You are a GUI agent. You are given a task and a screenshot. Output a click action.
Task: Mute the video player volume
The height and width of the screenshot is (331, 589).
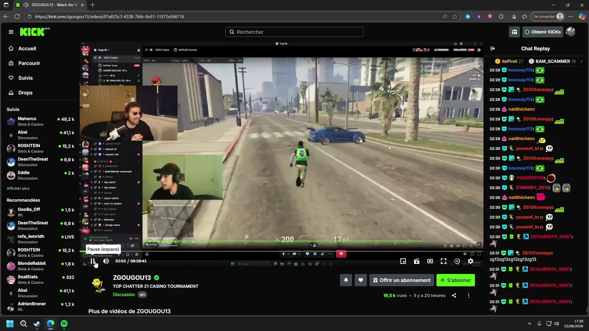click(x=106, y=261)
